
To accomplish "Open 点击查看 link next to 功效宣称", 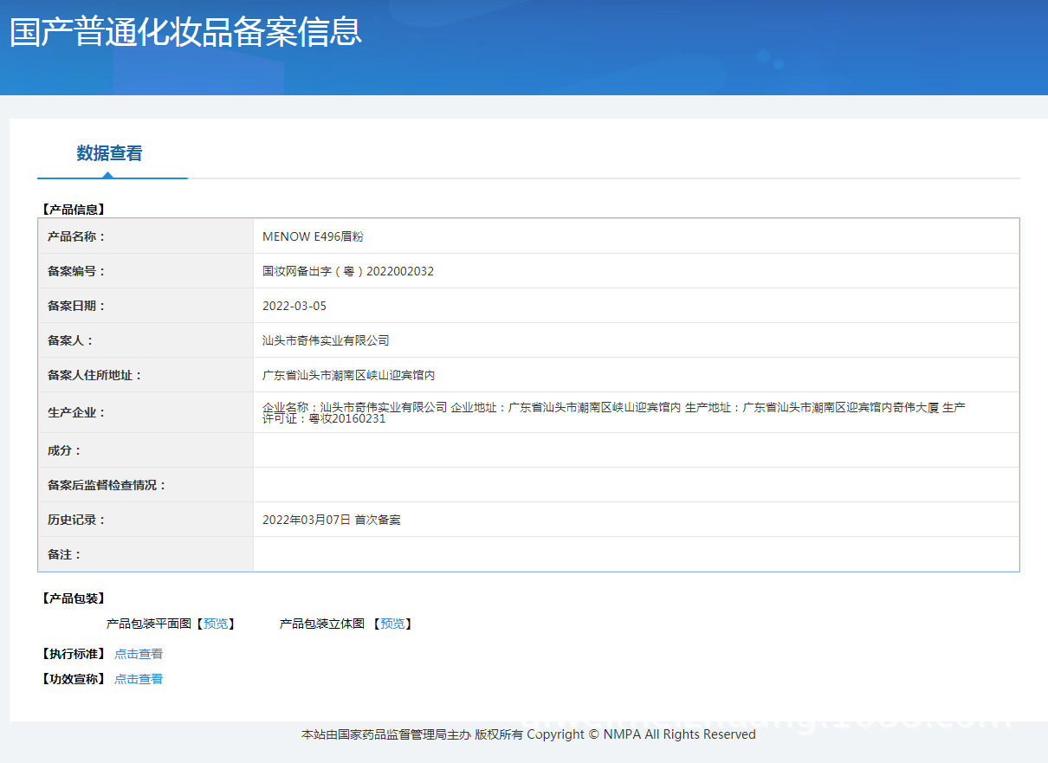I will [139, 679].
